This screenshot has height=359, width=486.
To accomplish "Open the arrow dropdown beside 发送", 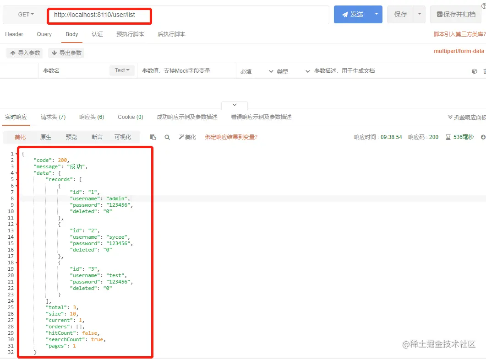I will (x=377, y=14).
